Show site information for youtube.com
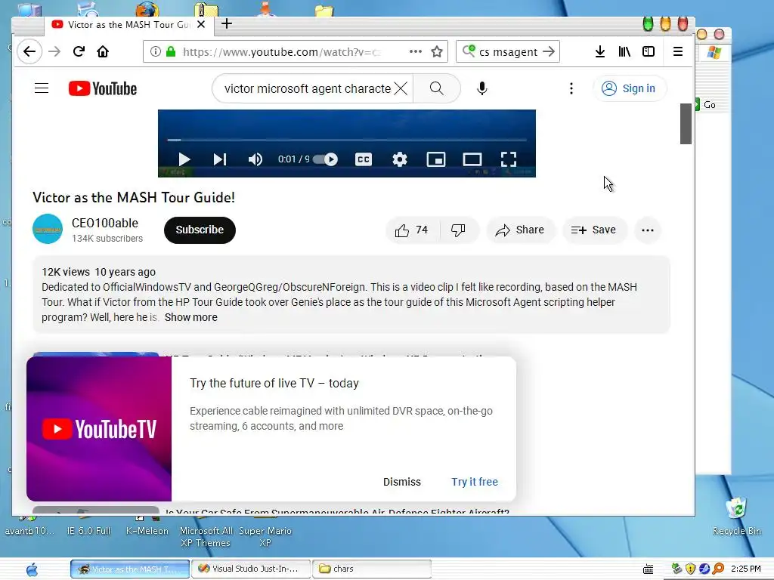This screenshot has width=774, height=580. tap(156, 51)
